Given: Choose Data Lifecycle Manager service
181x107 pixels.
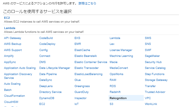Looking at the screenshot, I should (55, 68).
